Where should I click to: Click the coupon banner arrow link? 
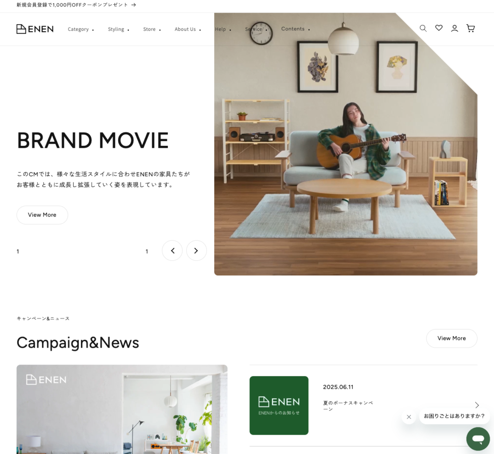pos(134,5)
